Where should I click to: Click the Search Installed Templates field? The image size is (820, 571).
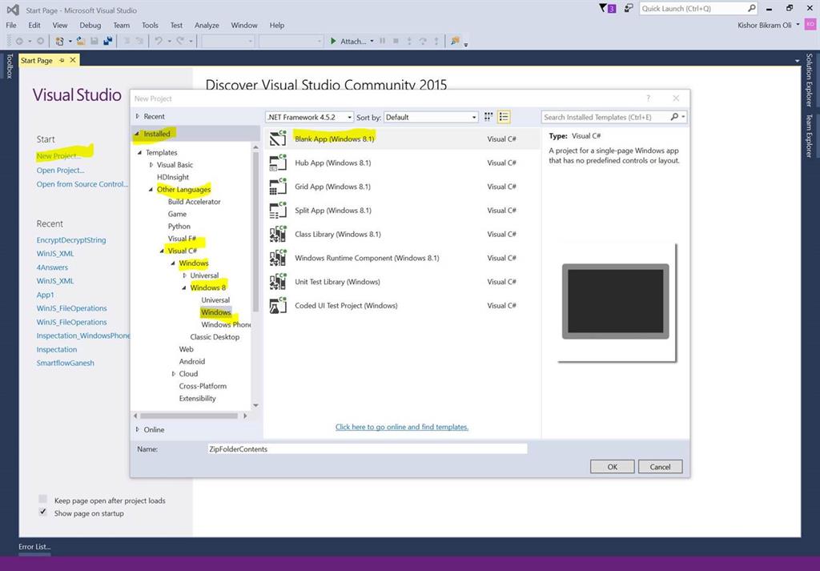[x=607, y=117]
